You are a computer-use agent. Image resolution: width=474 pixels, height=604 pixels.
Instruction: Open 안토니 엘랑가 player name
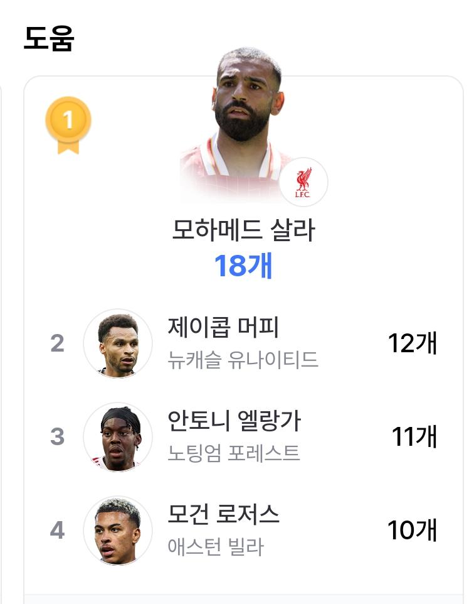tap(234, 421)
